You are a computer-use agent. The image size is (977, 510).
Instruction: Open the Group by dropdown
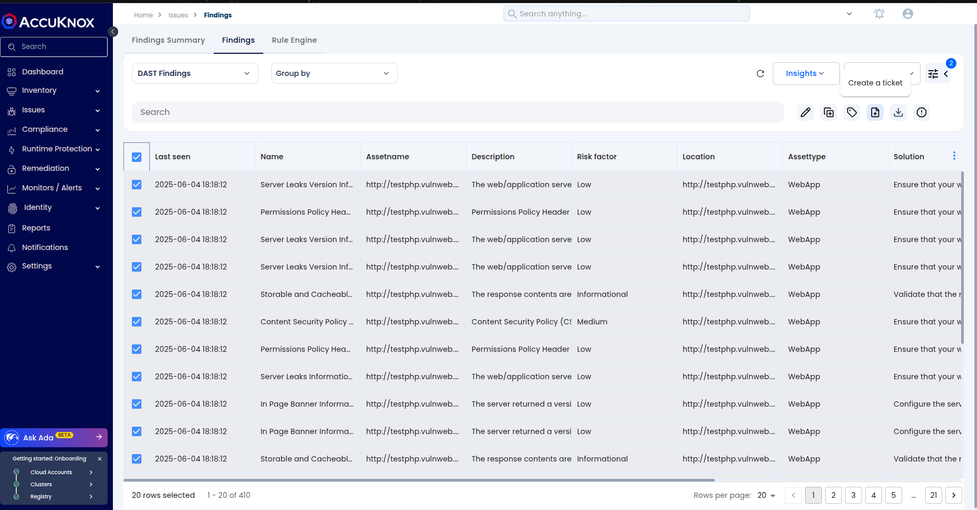[334, 73]
